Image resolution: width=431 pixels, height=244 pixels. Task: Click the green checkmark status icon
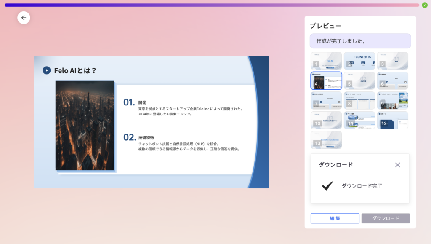pyautogui.click(x=425, y=5)
